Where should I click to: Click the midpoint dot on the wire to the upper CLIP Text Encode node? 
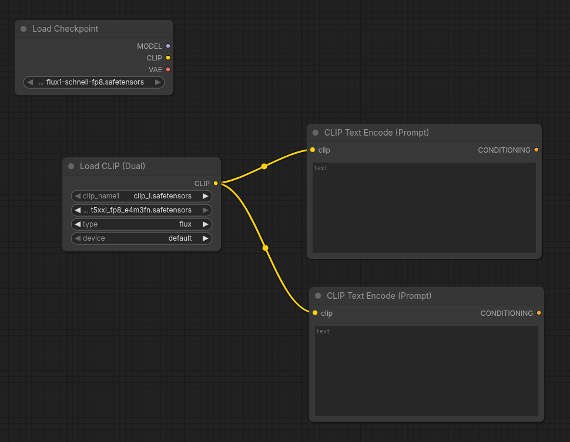[264, 166]
